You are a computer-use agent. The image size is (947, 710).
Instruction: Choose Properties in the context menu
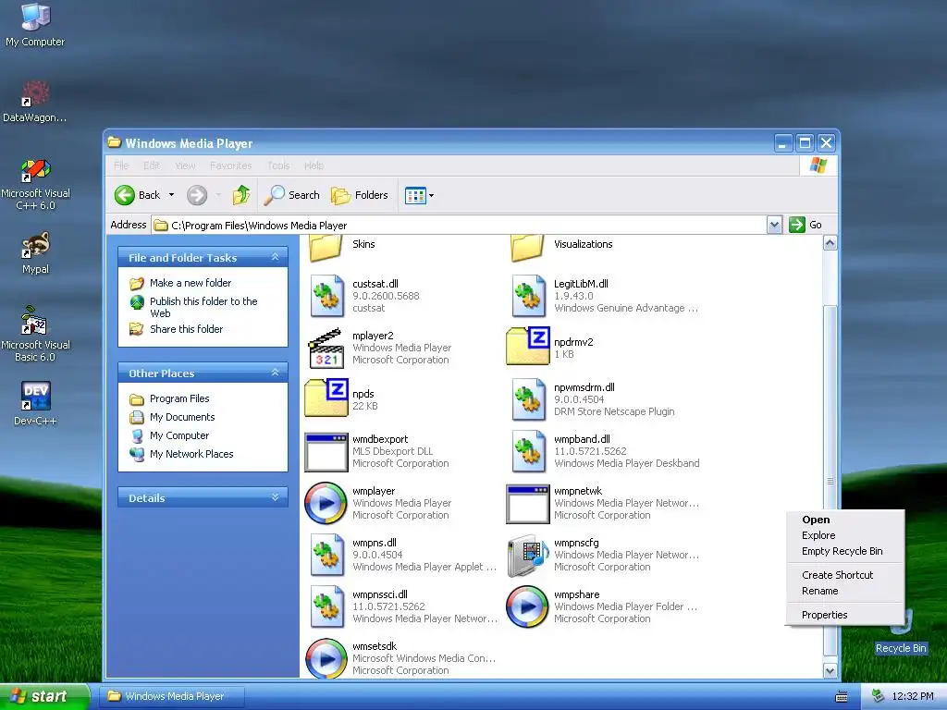pos(845,615)
